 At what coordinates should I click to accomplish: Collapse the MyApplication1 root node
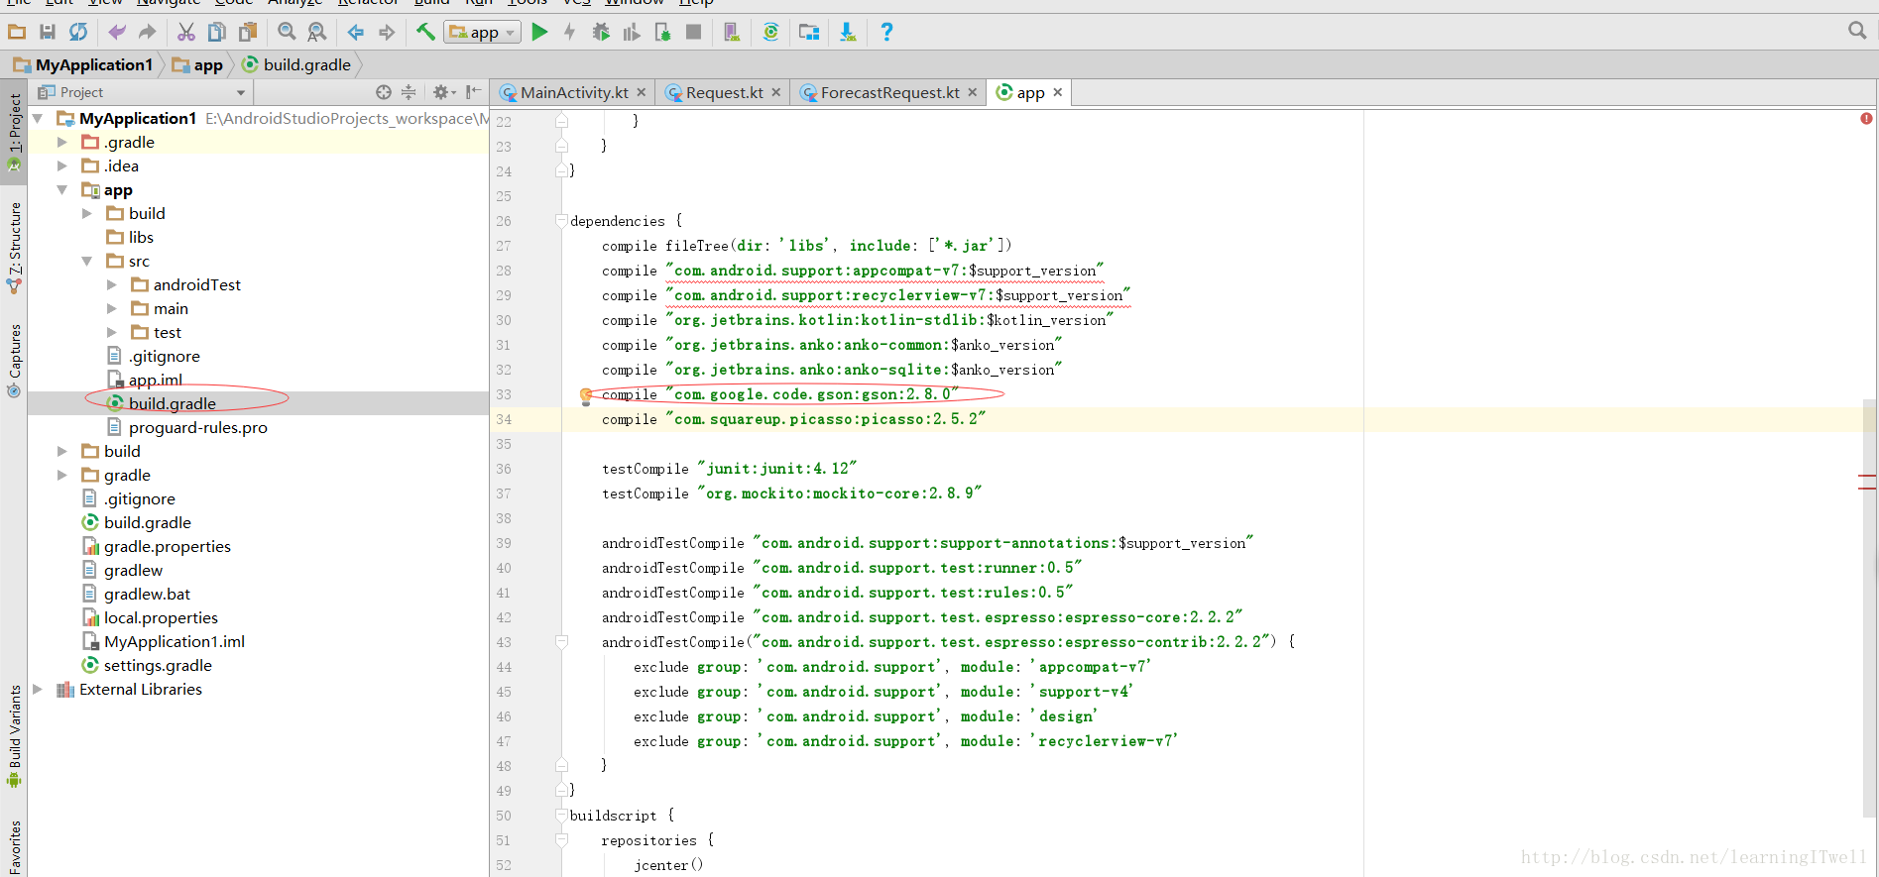pyautogui.click(x=38, y=118)
